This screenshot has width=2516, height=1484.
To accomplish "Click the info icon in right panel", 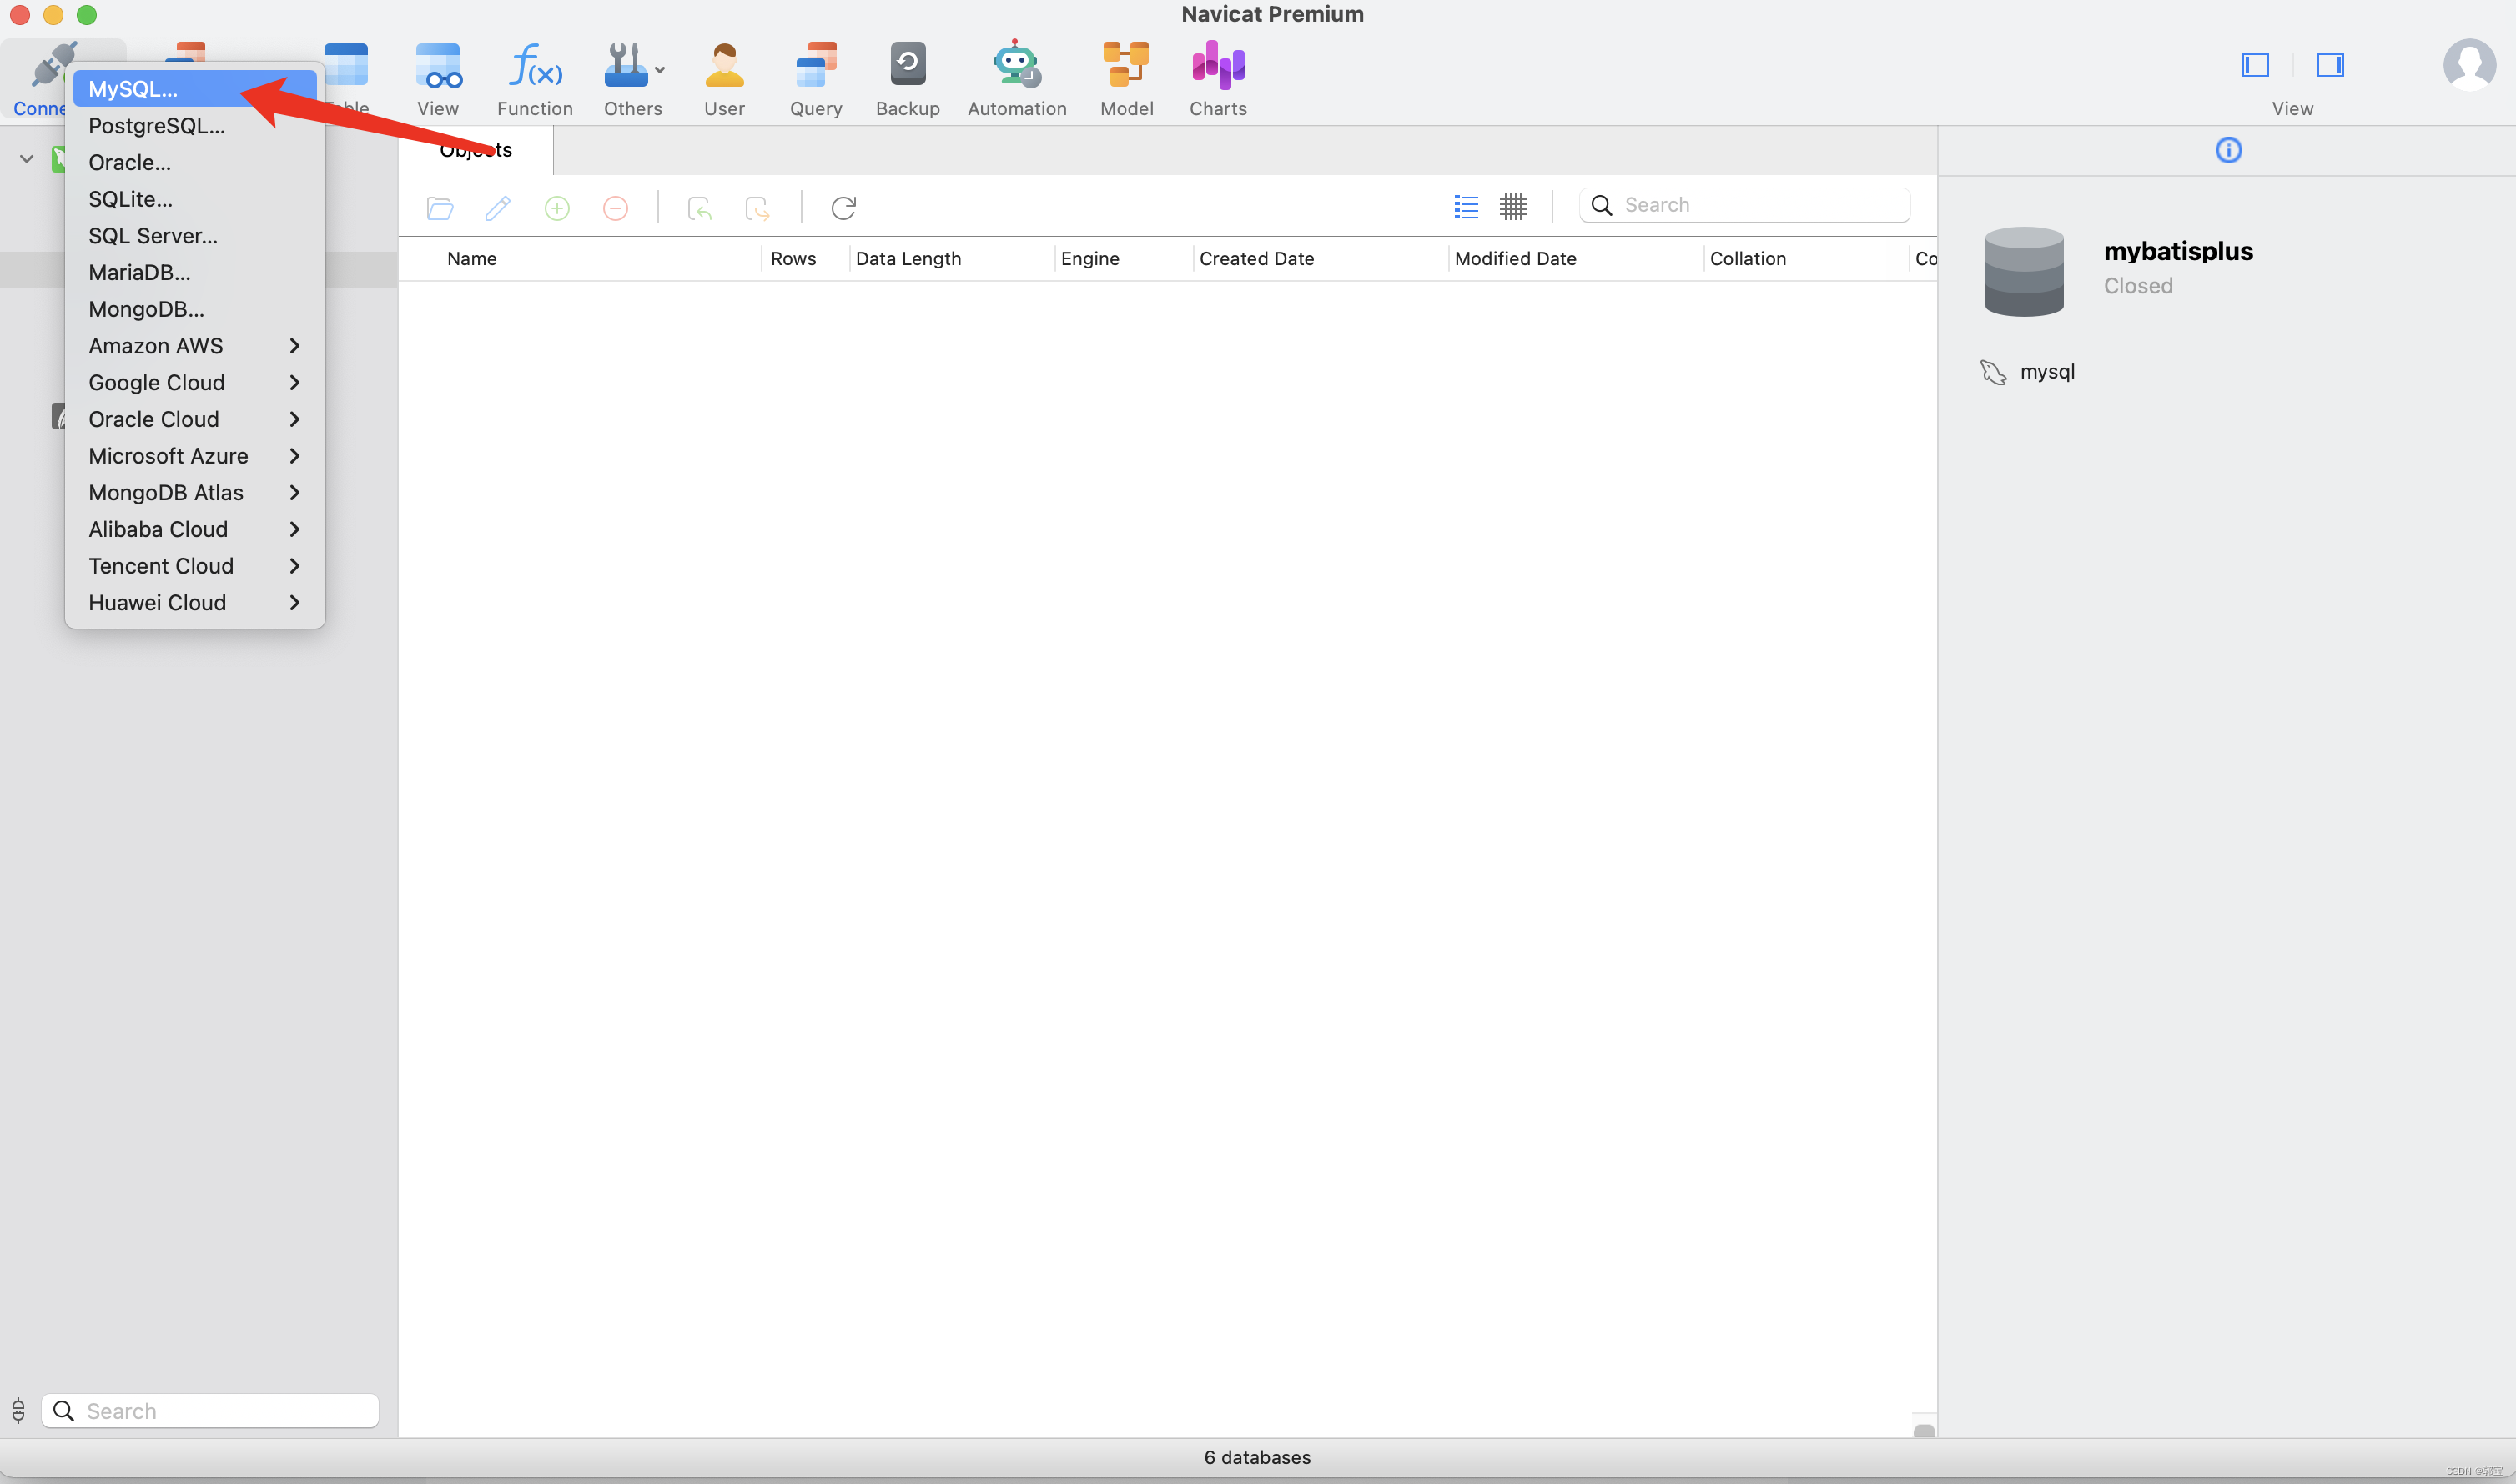I will coord(2228,151).
